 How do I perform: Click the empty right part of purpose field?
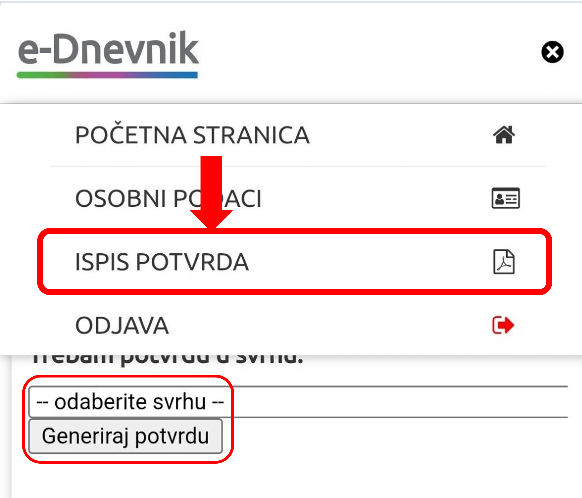(400, 402)
